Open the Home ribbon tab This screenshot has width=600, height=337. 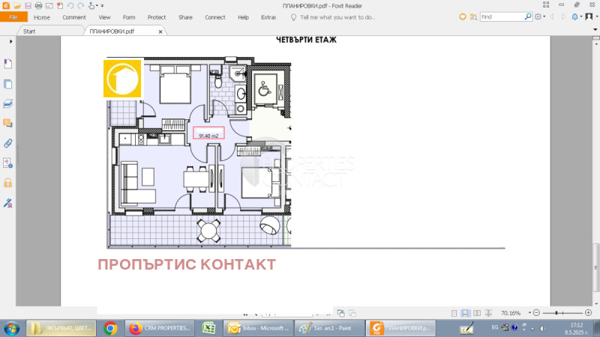pos(42,17)
